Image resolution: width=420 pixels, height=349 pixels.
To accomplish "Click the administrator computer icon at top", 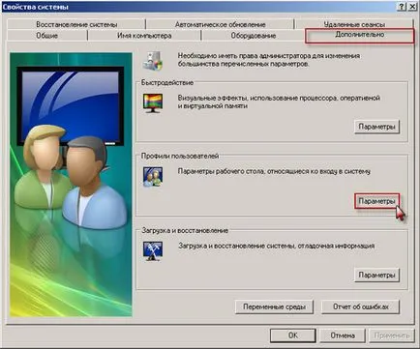I will point(153,60).
